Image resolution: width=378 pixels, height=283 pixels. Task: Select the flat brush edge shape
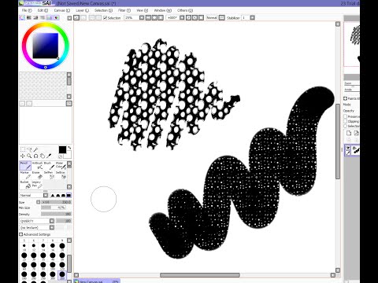(69, 195)
